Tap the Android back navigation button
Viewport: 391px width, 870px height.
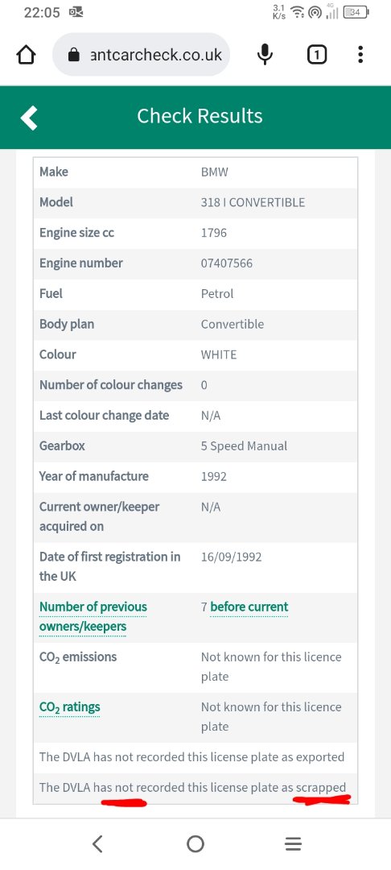coord(97,844)
